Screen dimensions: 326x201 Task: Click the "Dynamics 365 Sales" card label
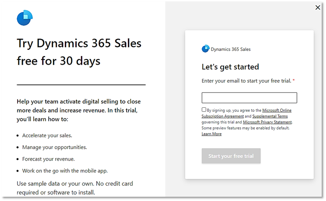point(230,49)
